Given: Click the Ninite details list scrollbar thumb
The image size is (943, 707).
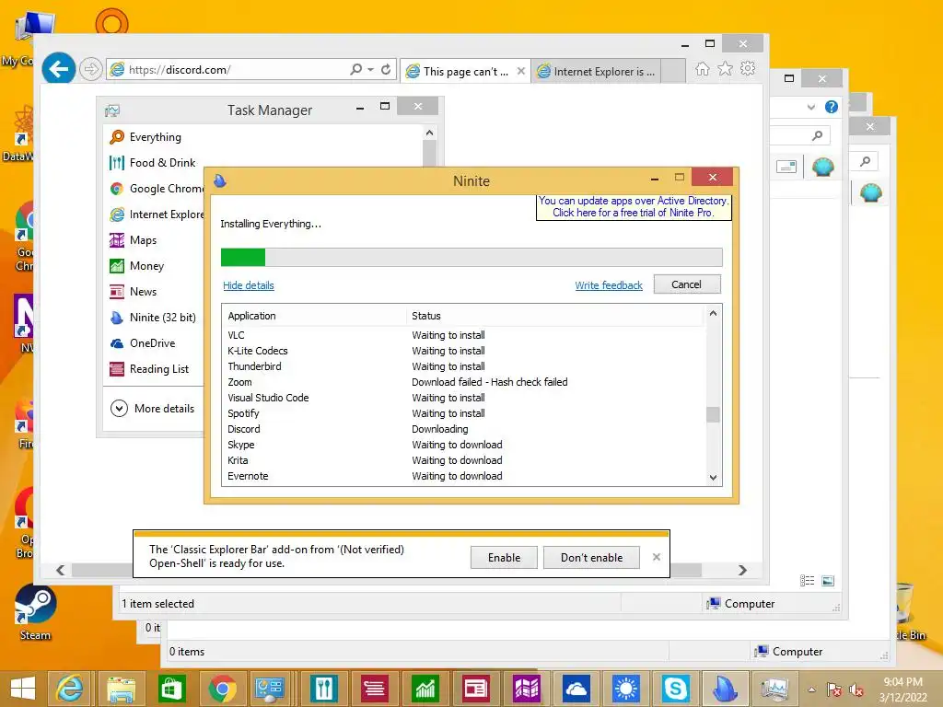Looking at the screenshot, I should point(714,415).
